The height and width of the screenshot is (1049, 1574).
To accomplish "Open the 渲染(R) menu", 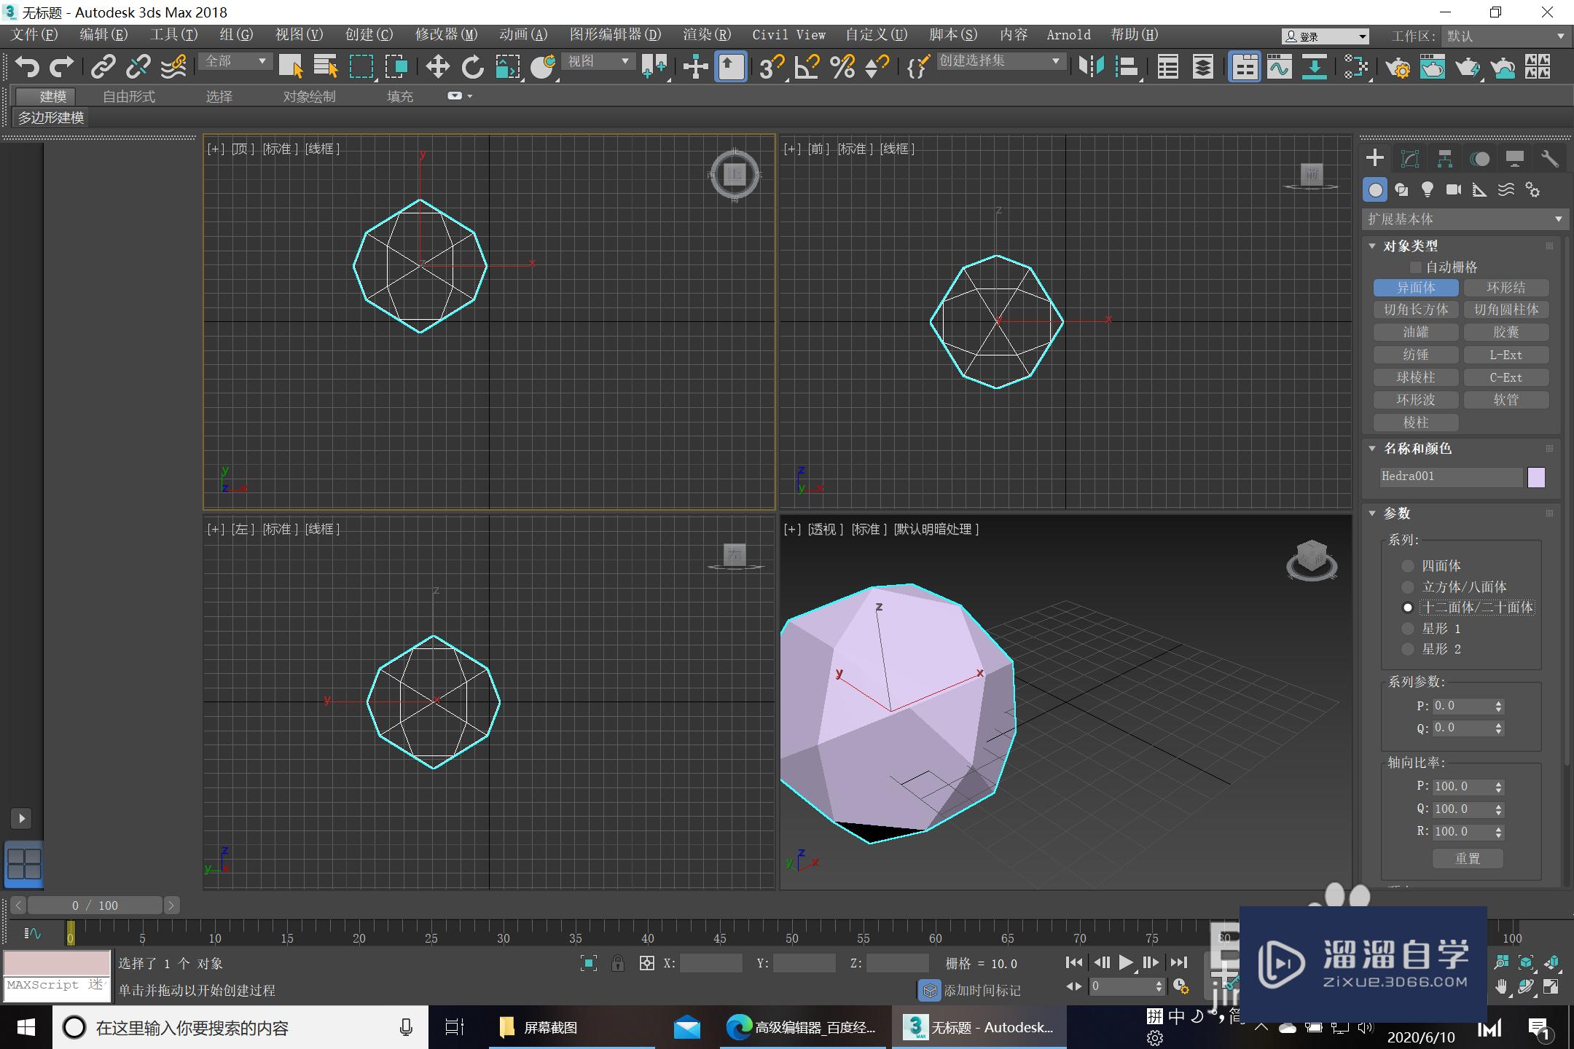I will pyautogui.click(x=707, y=35).
